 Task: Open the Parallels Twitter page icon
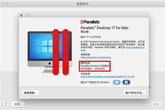117,82
